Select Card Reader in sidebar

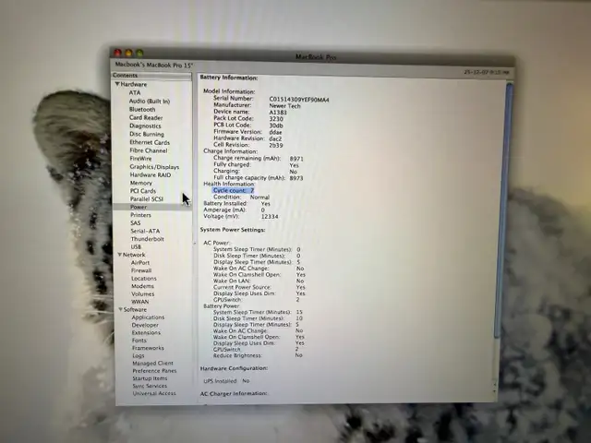(x=146, y=117)
